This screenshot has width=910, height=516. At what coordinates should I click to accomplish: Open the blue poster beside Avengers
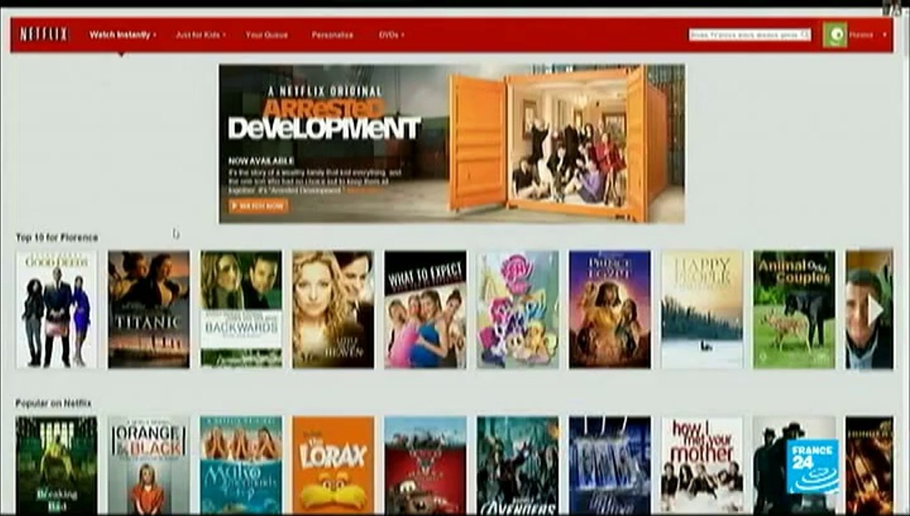tap(610, 466)
